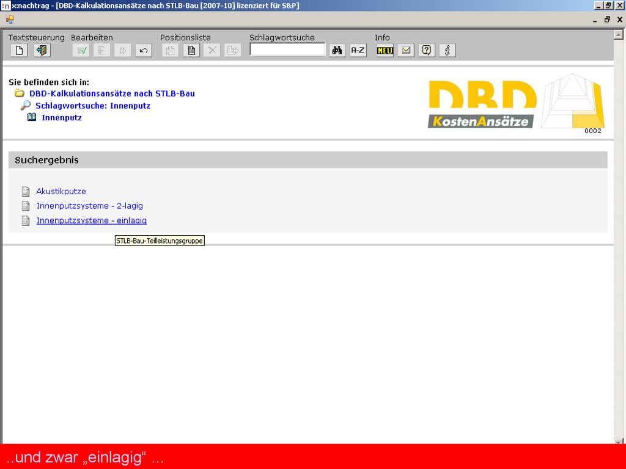Click the application icon in the menu bar
Image resolution: width=626 pixels, height=469 pixels.
point(10,19)
